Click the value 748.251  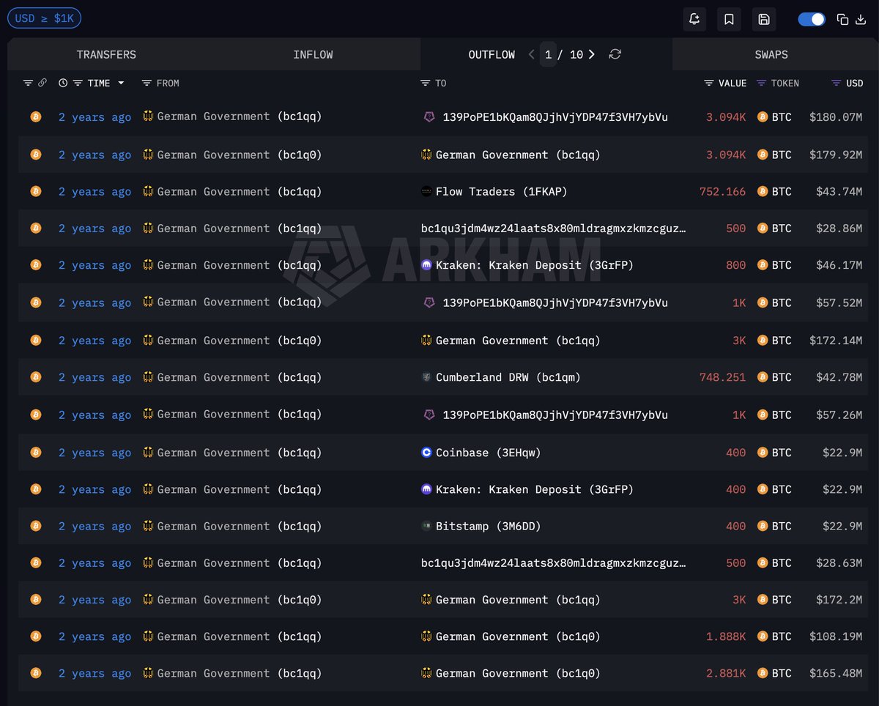(722, 377)
